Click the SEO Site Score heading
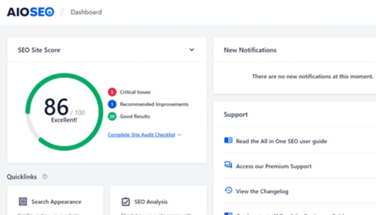This screenshot has width=376, height=215. 39,50
